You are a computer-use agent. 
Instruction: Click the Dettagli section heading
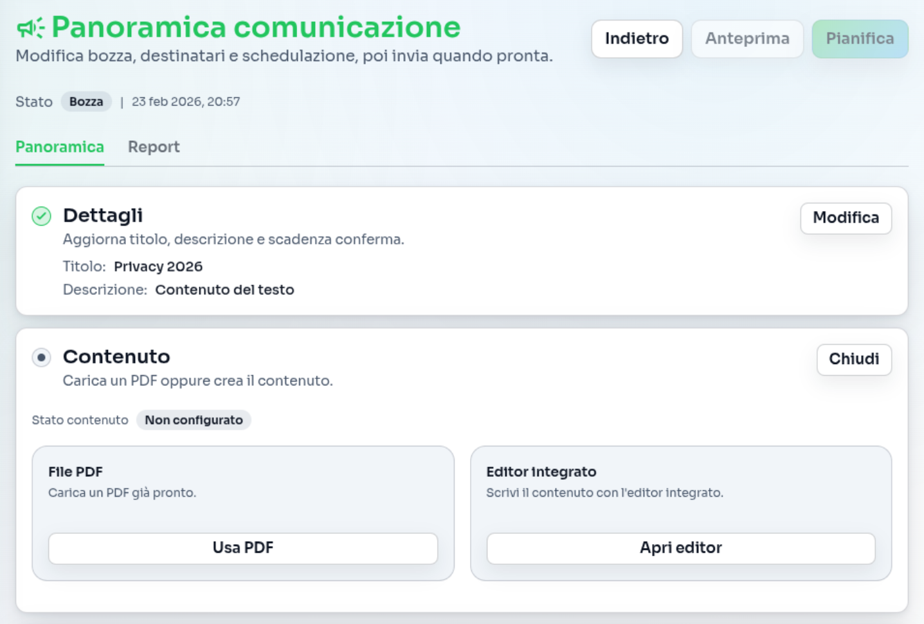click(103, 216)
